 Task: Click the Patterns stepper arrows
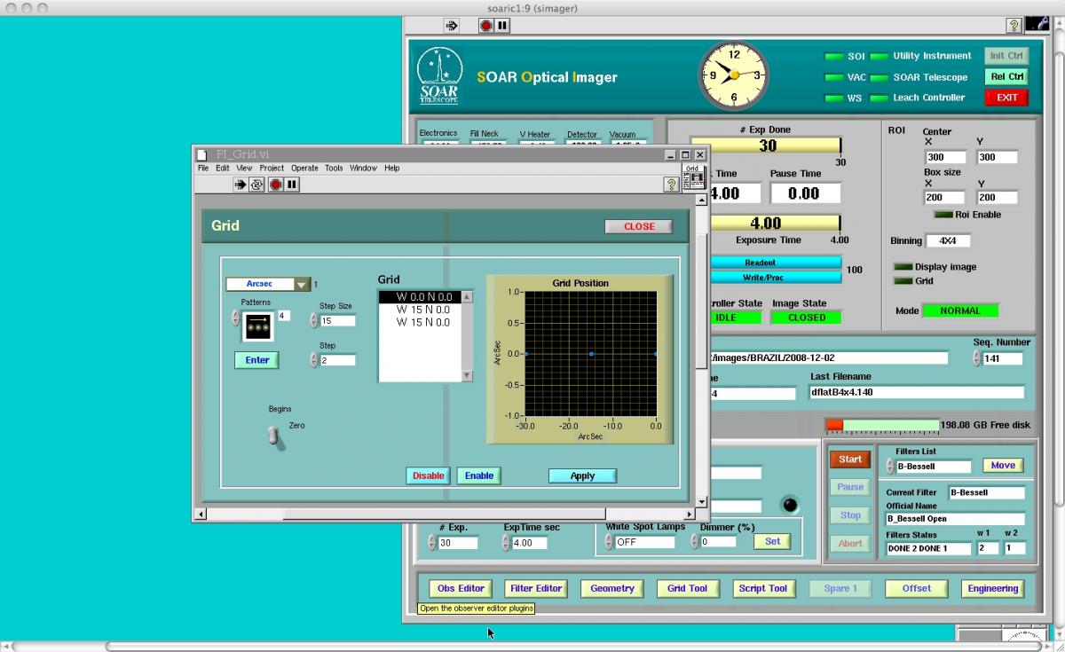(236, 317)
